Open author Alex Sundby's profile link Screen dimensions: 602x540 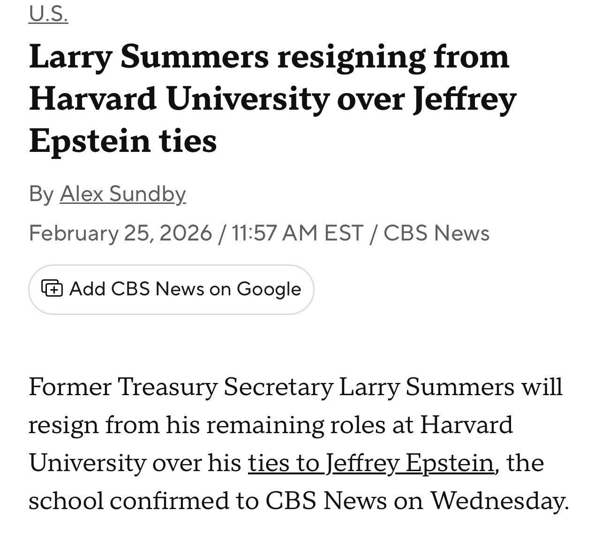click(x=123, y=194)
